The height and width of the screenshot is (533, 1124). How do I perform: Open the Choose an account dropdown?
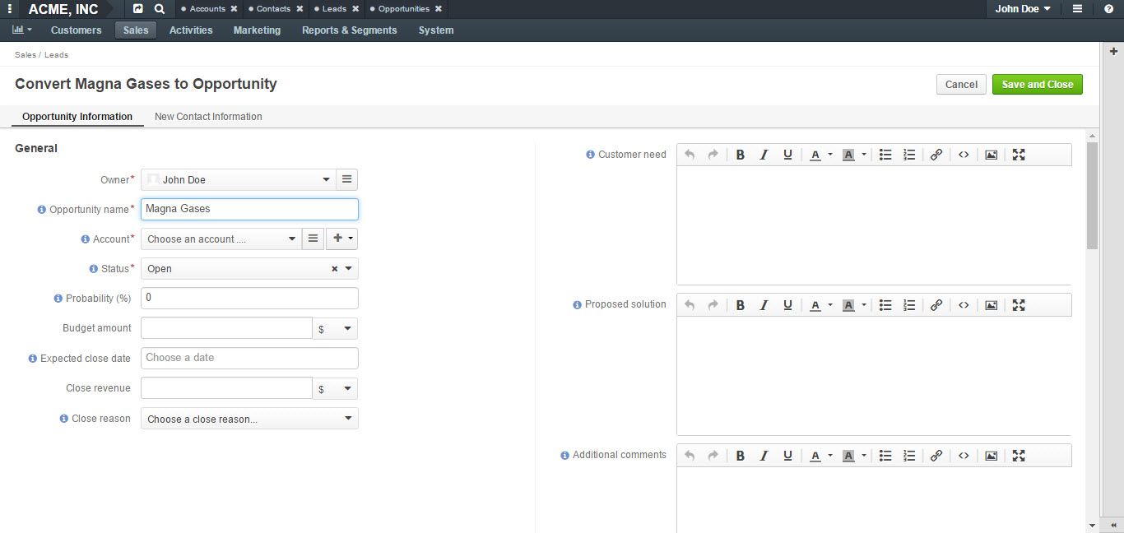pos(221,239)
